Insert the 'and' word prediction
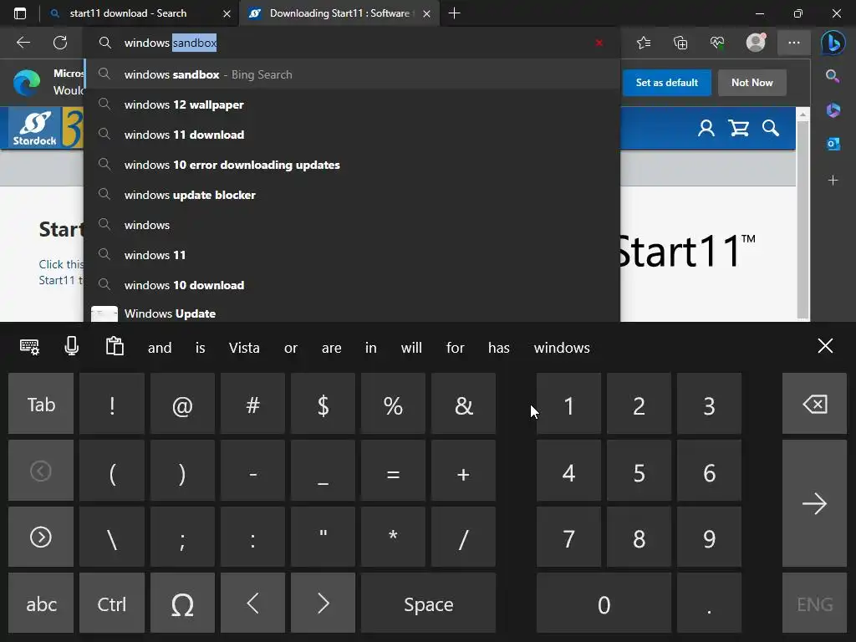The image size is (856, 642). 160,348
